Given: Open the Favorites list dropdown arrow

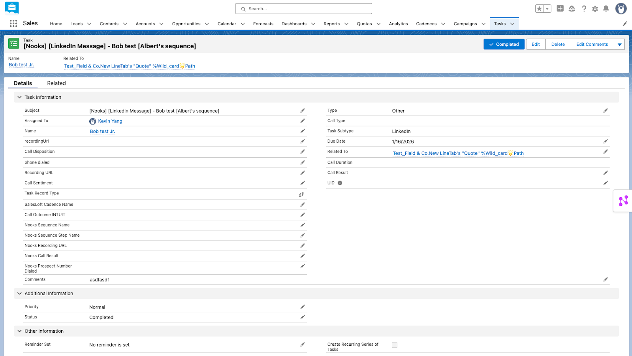Looking at the screenshot, I should click(547, 9).
